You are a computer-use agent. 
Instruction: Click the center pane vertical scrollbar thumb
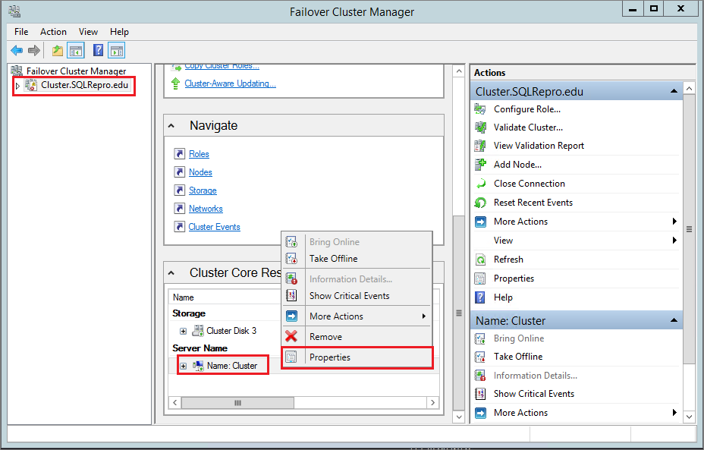point(458,313)
